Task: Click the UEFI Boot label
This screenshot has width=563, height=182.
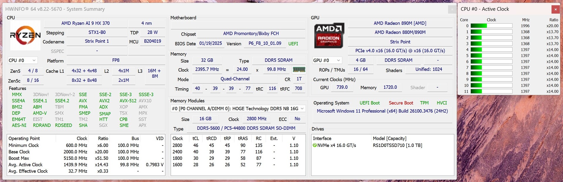Action: pyautogui.click(x=369, y=103)
